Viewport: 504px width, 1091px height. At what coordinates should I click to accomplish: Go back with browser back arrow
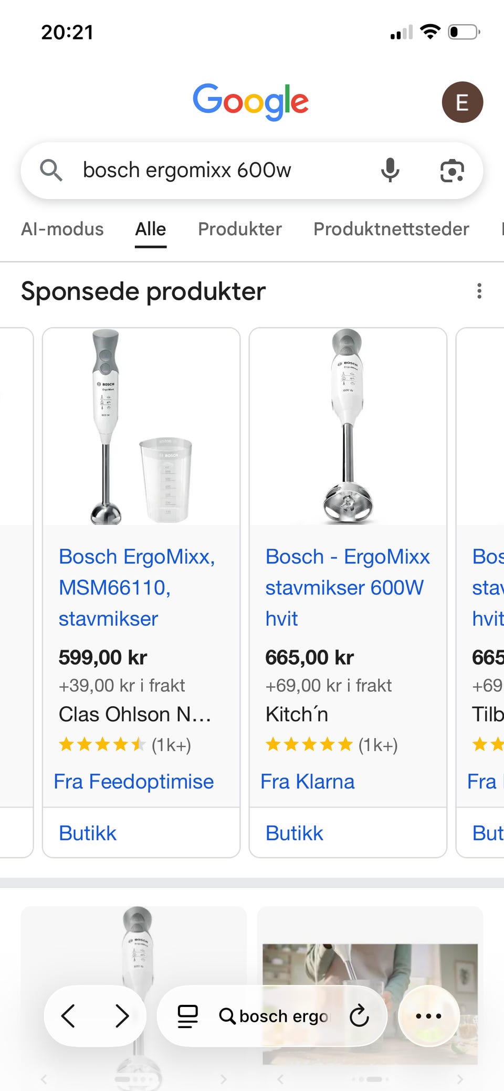[x=68, y=1016]
